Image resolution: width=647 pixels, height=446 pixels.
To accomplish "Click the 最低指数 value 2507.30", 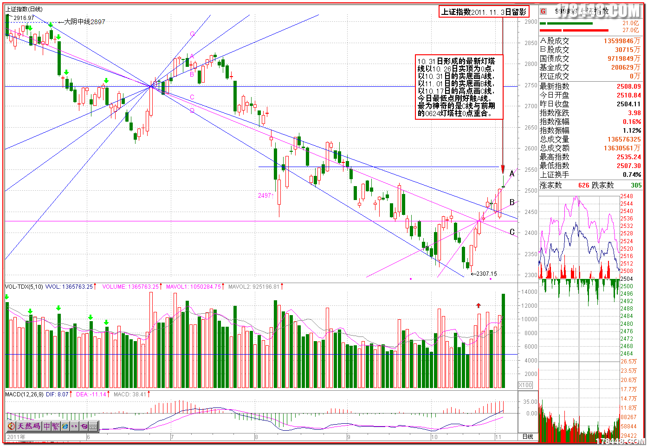I will pos(629,166).
